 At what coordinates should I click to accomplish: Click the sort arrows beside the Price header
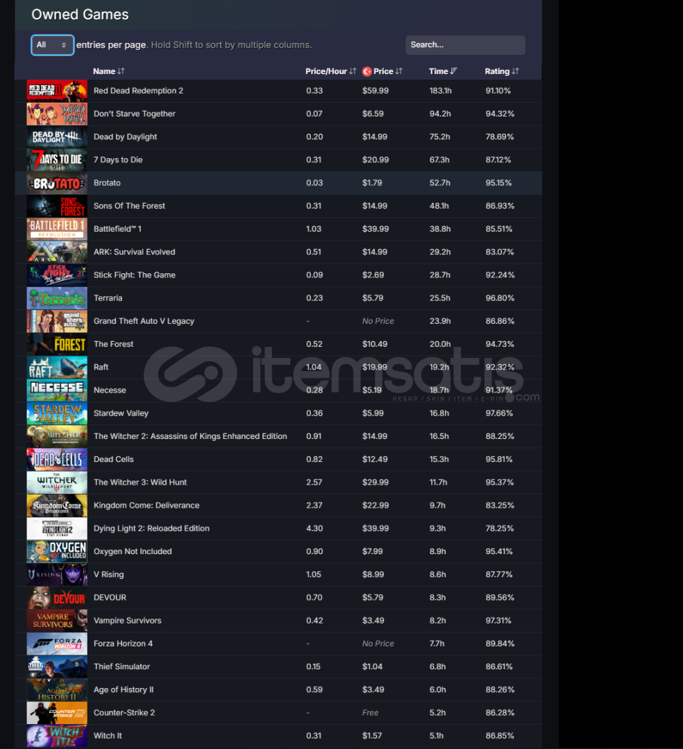399,71
